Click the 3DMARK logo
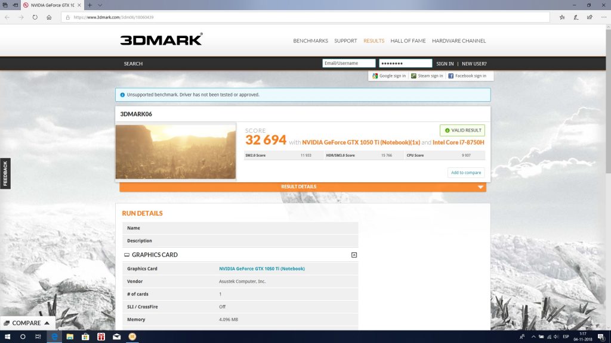This screenshot has height=343, width=611. [x=161, y=40]
